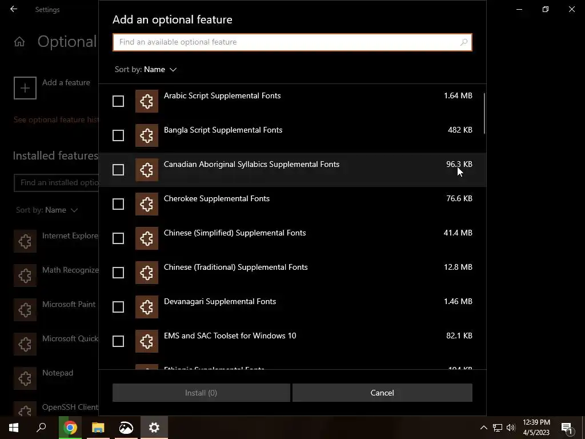Launch Google Chrome from the taskbar
This screenshot has height=439, width=585.
pyautogui.click(x=70, y=428)
